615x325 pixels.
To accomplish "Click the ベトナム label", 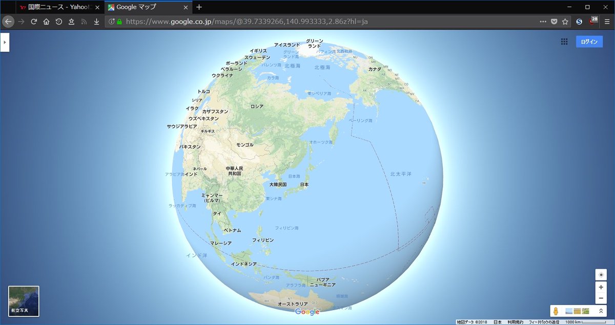I will click(232, 231).
